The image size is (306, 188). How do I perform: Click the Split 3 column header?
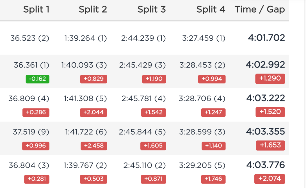pyautogui.click(x=151, y=9)
